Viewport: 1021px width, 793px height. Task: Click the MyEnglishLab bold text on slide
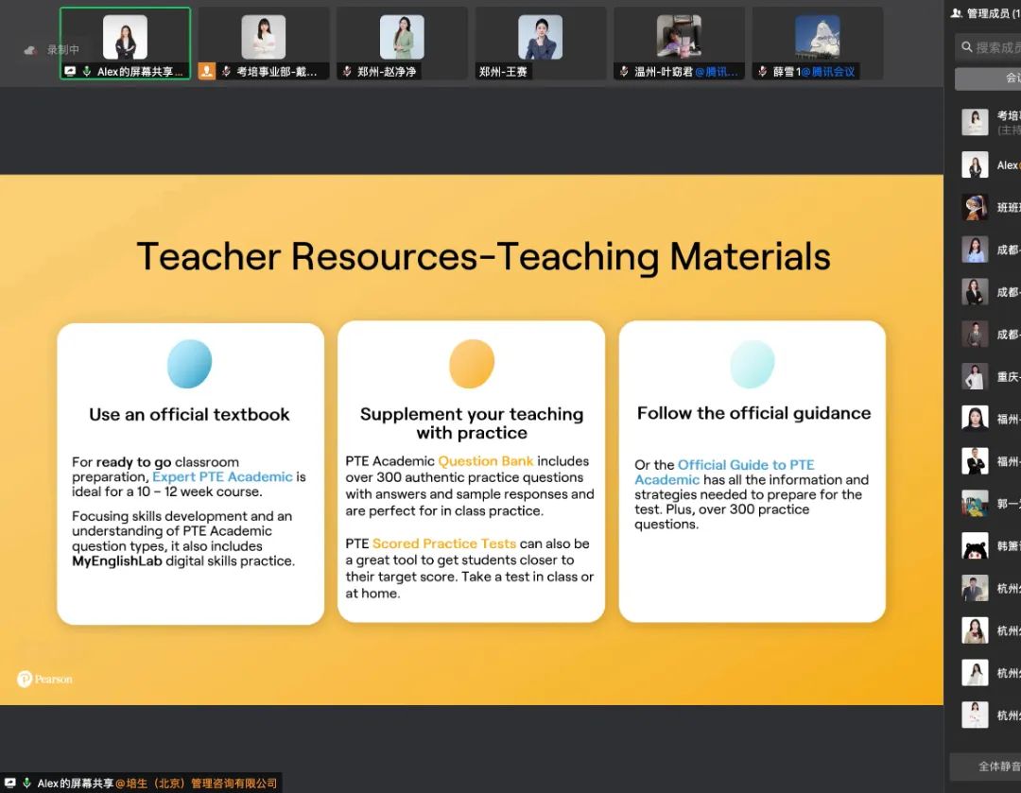[x=117, y=560]
